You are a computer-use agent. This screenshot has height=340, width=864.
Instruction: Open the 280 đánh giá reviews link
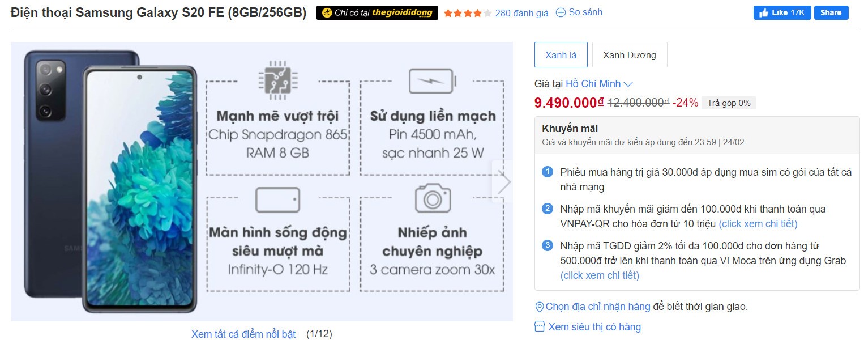pyautogui.click(x=521, y=13)
